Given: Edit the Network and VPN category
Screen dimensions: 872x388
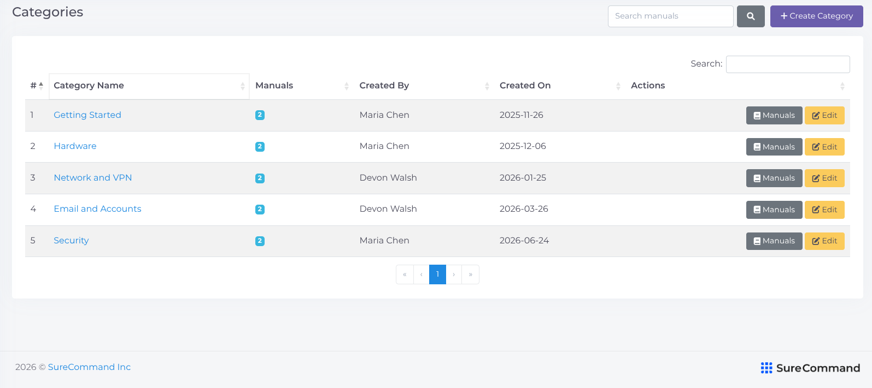Looking at the screenshot, I should (824, 178).
